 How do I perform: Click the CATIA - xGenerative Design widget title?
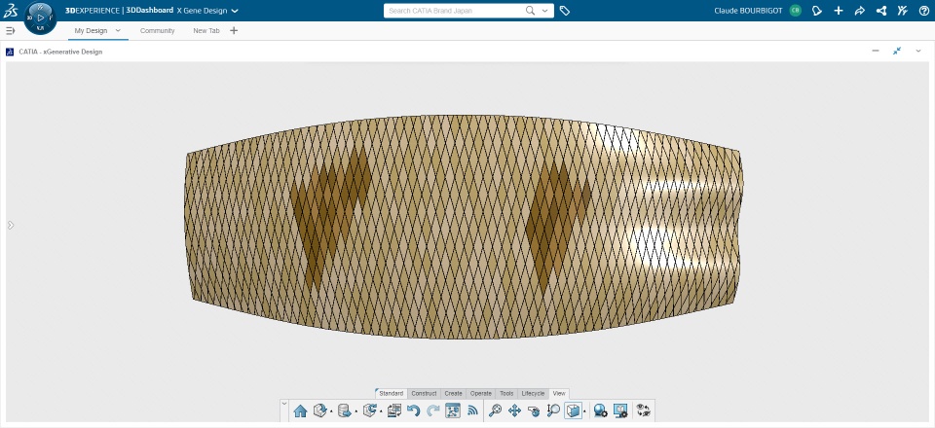pyautogui.click(x=60, y=52)
